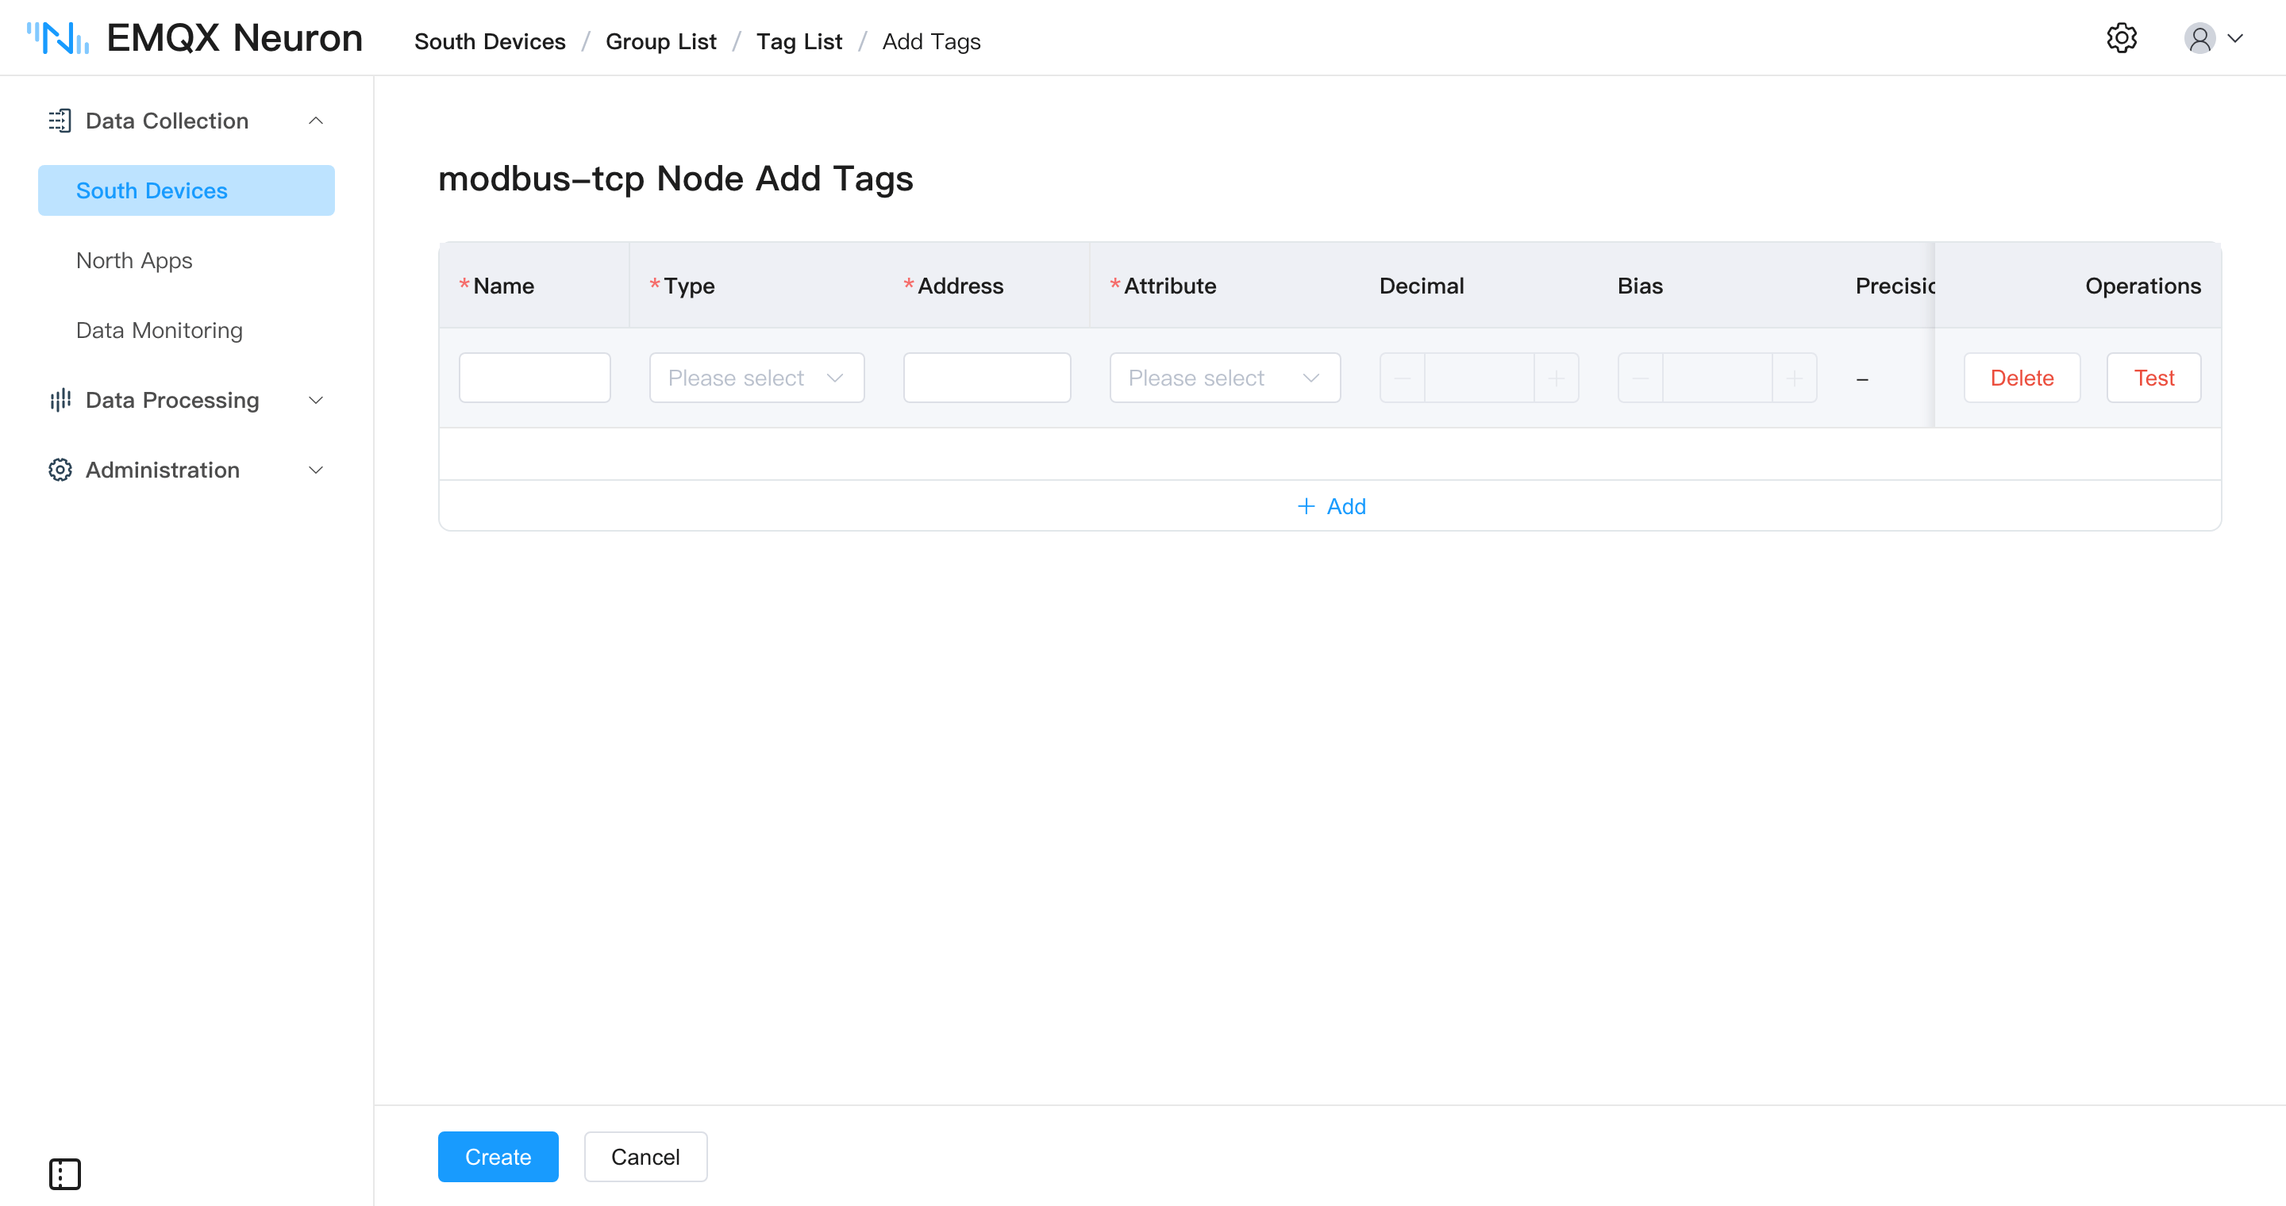The width and height of the screenshot is (2286, 1206).
Task: Click the Bias number input box
Action: 1717,378
